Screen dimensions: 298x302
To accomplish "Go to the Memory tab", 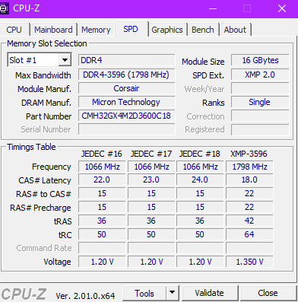I will (96, 30).
